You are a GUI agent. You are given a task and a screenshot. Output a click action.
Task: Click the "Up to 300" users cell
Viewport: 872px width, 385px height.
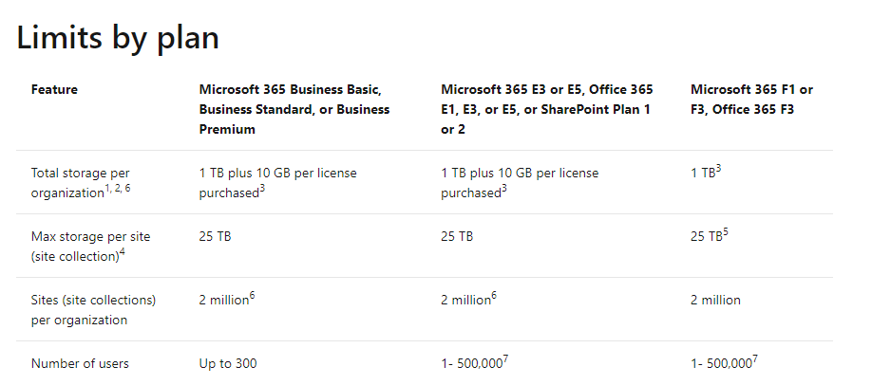click(x=228, y=363)
